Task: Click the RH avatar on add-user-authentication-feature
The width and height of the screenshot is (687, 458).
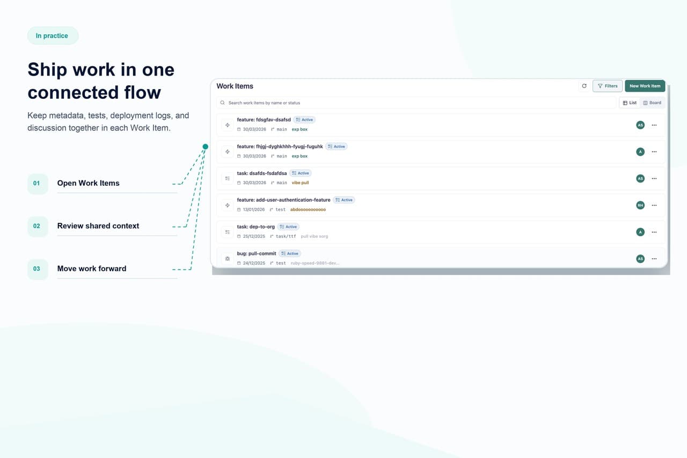Action: [640, 205]
